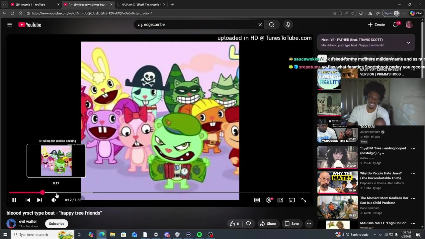Open the Windows Start menu
The image size is (425, 239).
pyautogui.click(x=5, y=235)
